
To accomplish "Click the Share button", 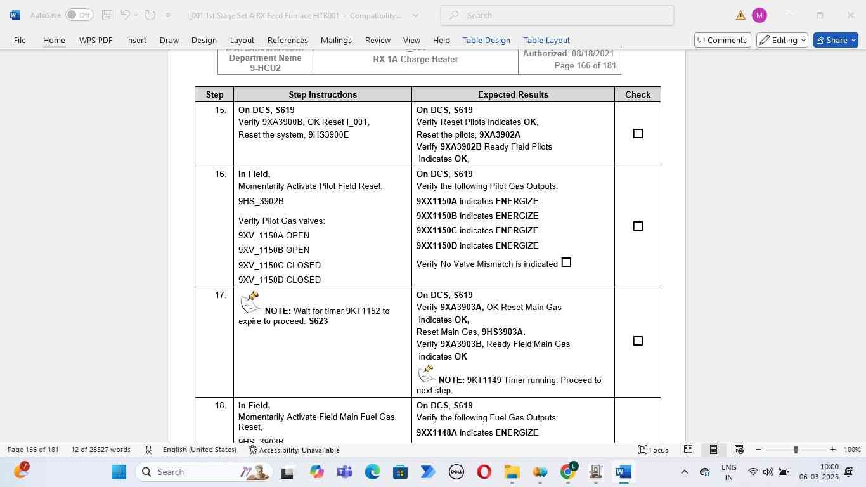I will pos(836,40).
